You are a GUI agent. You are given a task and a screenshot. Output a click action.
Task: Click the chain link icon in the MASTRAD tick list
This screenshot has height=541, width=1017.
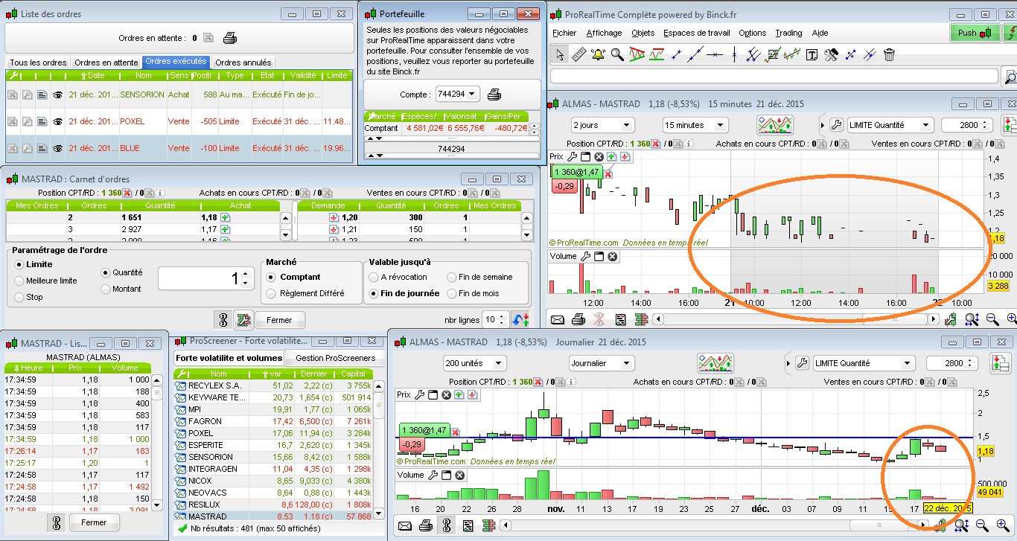[56, 522]
